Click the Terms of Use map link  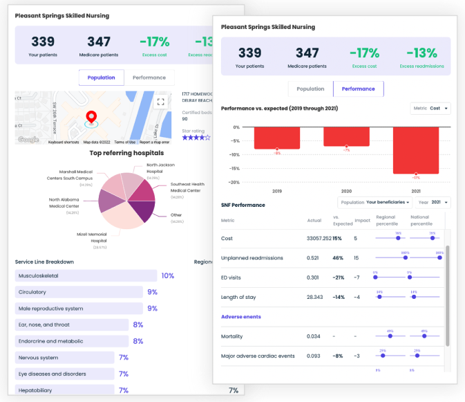click(x=124, y=143)
